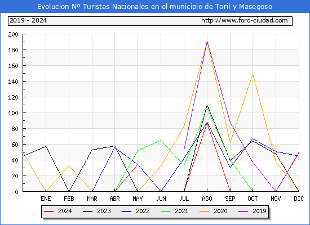Click the DIC month axis label

tap(299, 199)
